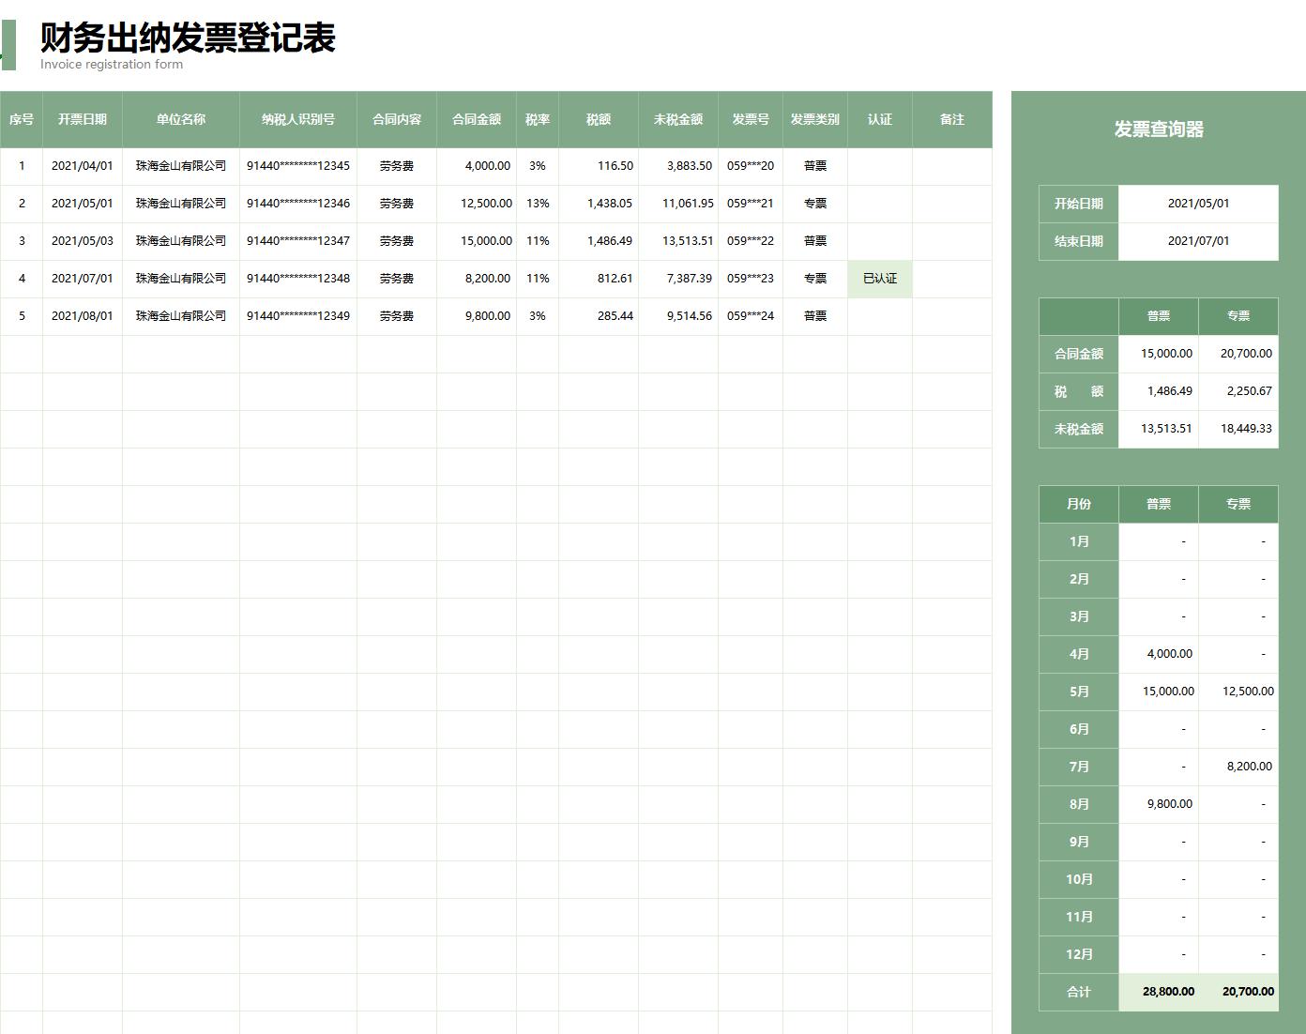Click the 发票查询器 panel title
Screen dimensions: 1306x1034
[x=1158, y=129]
